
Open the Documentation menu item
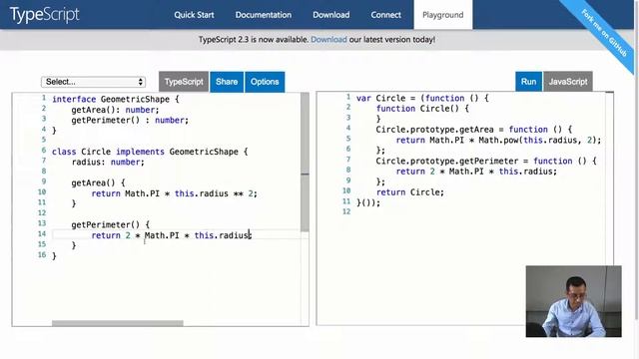(264, 15)
